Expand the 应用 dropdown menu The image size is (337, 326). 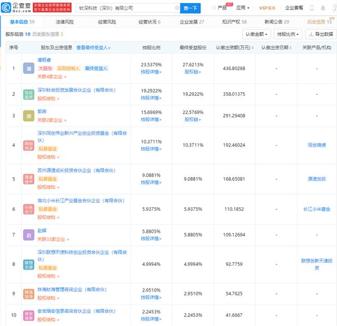(x=243, y=8)
